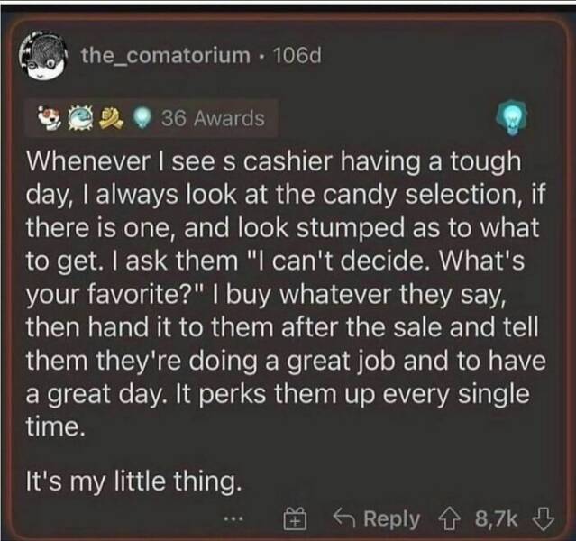Open the_comatorium's profile avatar

(45, 58)
